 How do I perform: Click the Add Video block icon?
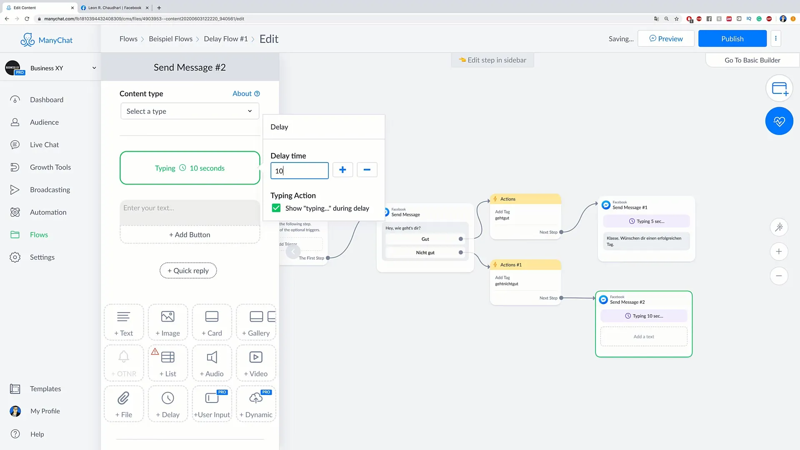pyautogui.click(x=255, y=363)
